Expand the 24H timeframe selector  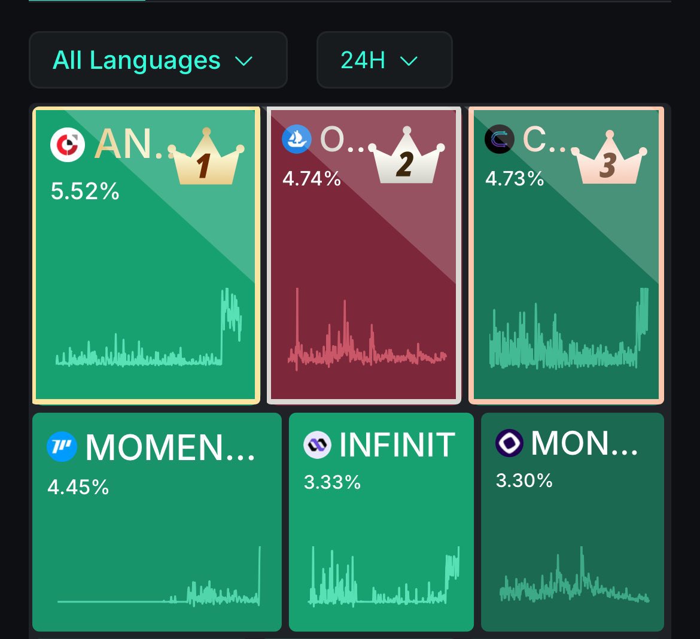pos(384,60)
